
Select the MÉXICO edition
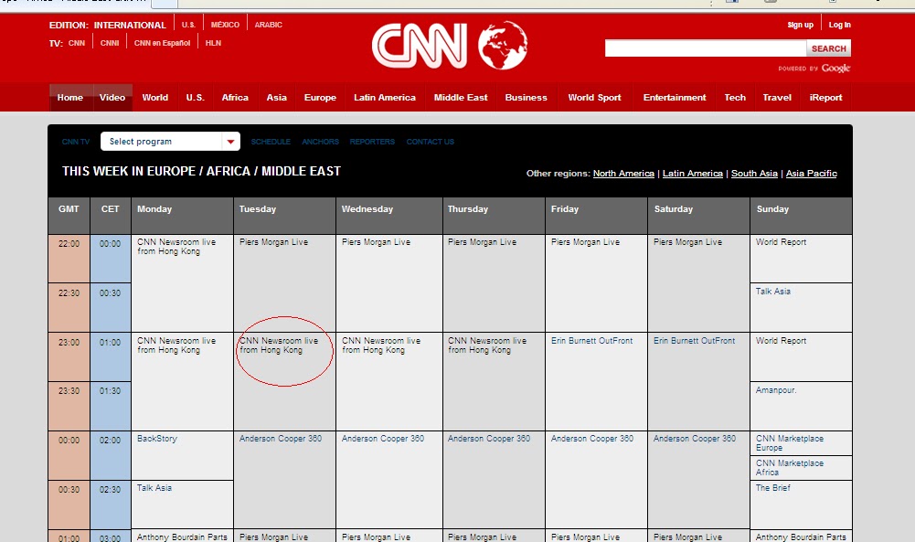pos(225,25)
